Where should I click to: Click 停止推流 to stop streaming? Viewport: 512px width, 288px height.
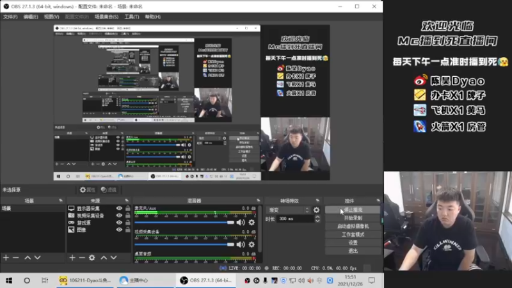(x=353, y=210)
